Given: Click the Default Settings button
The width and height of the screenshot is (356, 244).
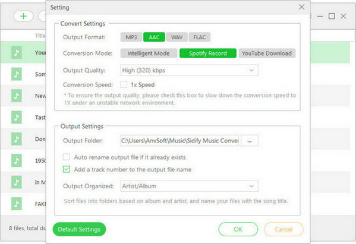Looking at the screenshot, I should pyautogui.click(x=79, y=229).
